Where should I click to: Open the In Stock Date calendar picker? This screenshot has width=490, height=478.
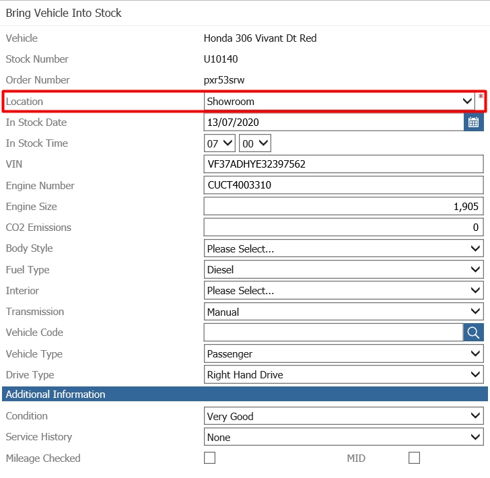[x=473, y=122]
